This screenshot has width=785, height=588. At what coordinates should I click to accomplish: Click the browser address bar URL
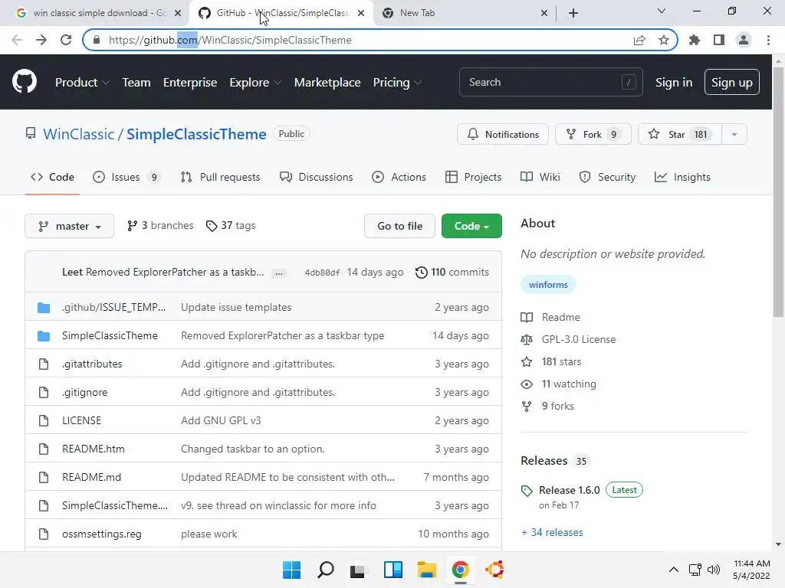tap(230, 40)
